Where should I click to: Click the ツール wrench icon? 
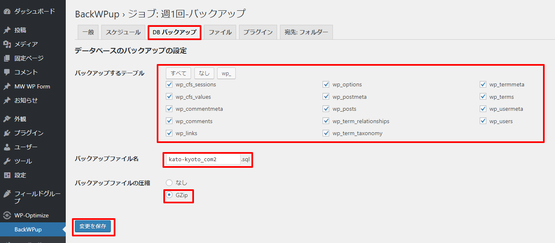pyautogui.click(x=7, y=161)
